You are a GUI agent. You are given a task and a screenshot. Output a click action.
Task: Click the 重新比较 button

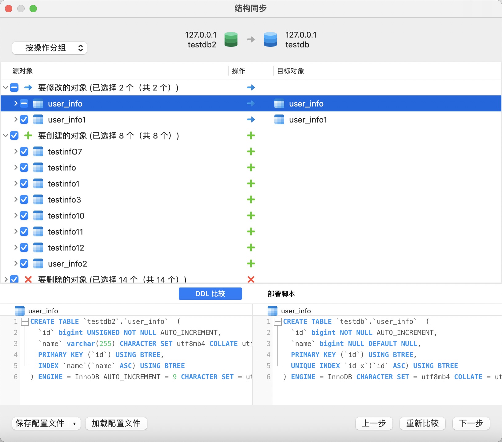(x=422, y=424)
